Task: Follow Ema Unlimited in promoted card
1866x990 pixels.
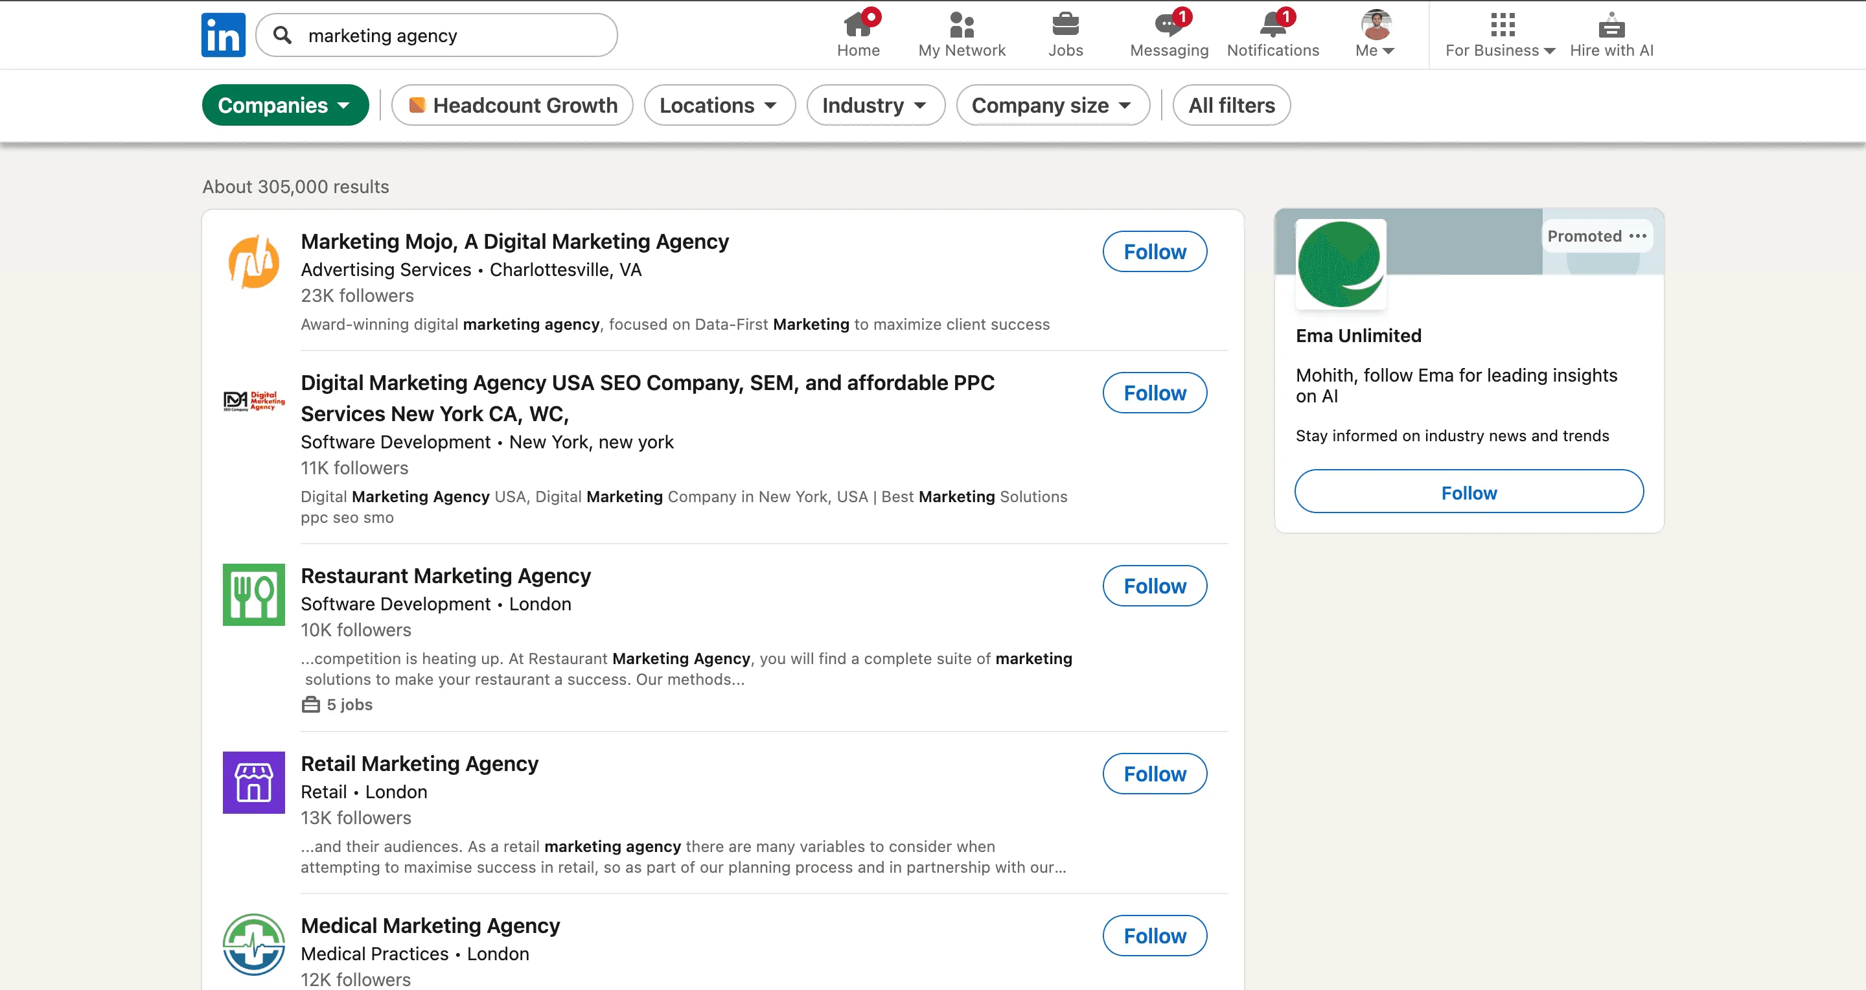Action: tap(1468, 492)
